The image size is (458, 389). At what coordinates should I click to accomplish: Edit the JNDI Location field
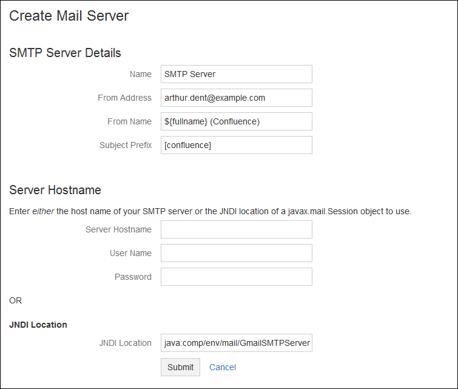237,343
